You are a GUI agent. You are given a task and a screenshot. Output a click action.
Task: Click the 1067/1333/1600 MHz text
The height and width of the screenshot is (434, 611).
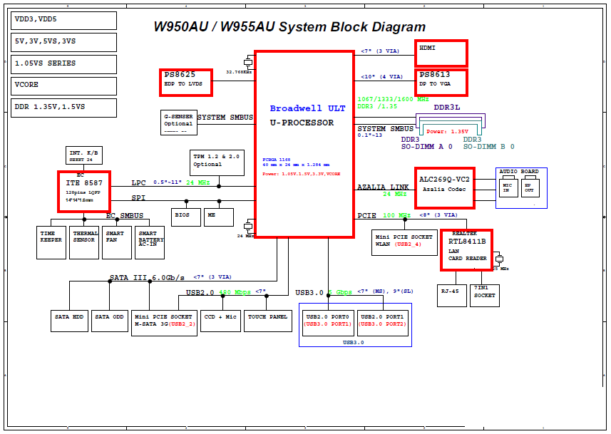(x=393, y=99)
